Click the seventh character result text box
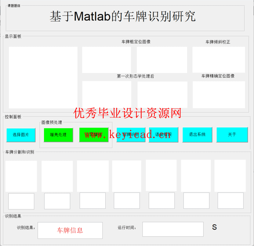254x246 pixels. (x=230, y=200)
